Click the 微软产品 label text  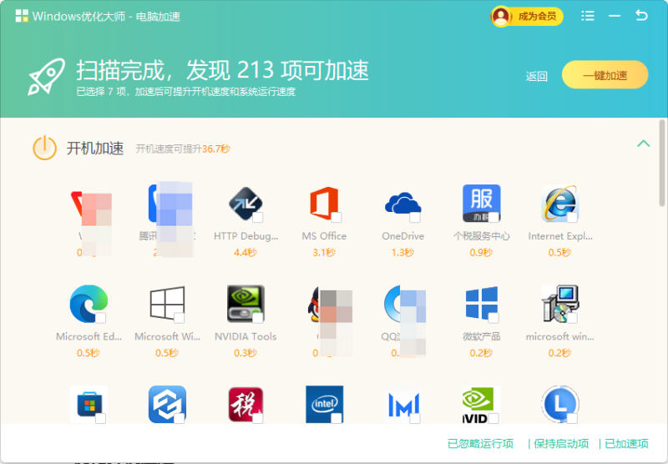tap(482, 336)
